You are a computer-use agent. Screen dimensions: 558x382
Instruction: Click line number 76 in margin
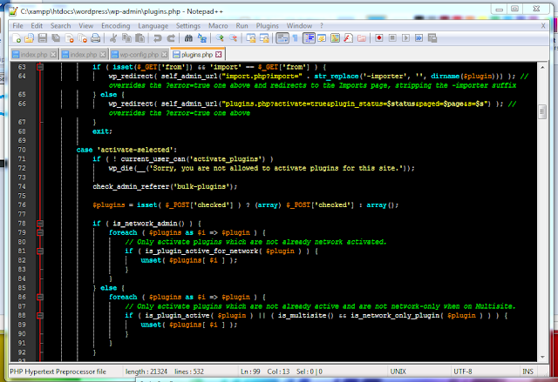[22, 204]
